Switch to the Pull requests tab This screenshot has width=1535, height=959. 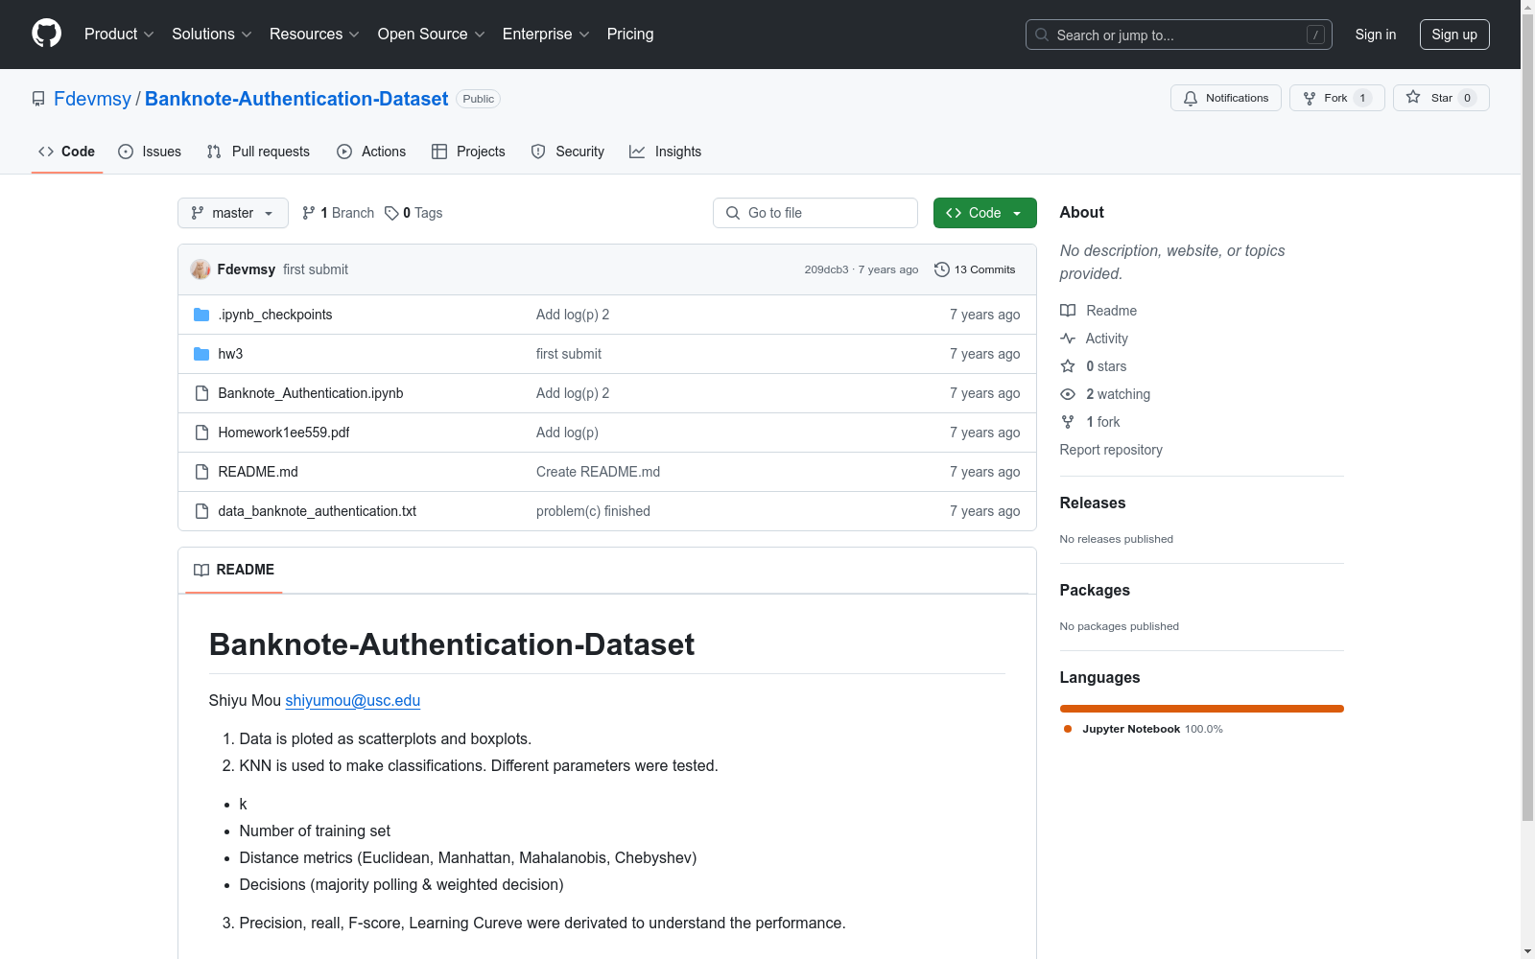point(258,152)
